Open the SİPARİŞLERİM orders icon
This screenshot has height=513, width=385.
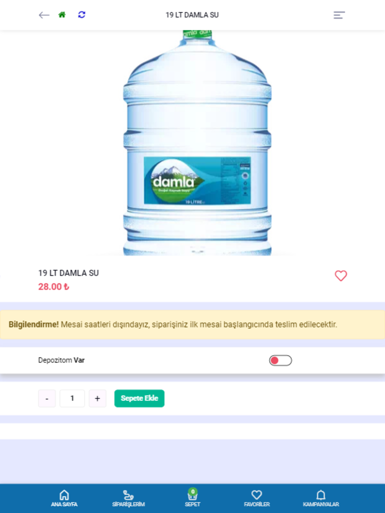(x=128, y=495)
